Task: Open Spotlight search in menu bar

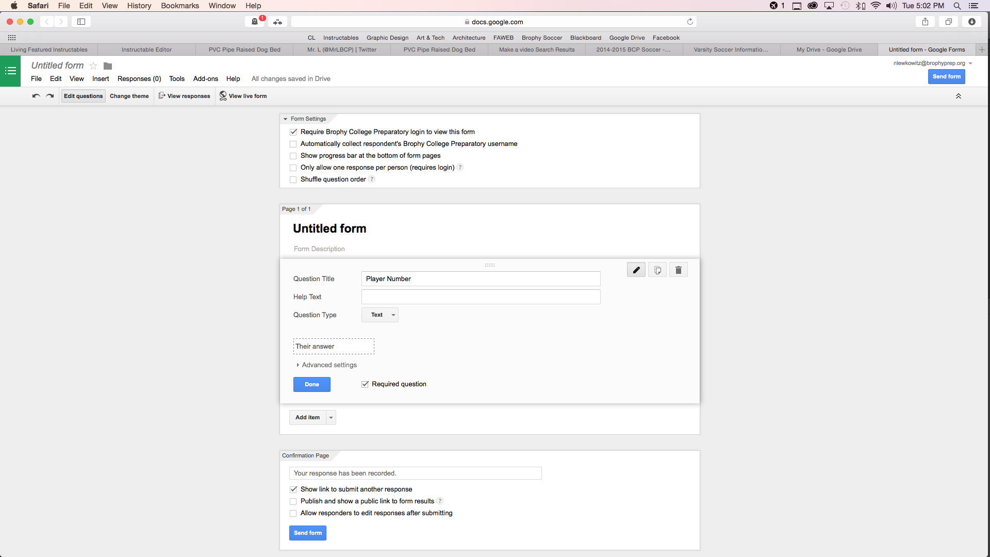Action: pyautogui.click(x=957, y=6)
